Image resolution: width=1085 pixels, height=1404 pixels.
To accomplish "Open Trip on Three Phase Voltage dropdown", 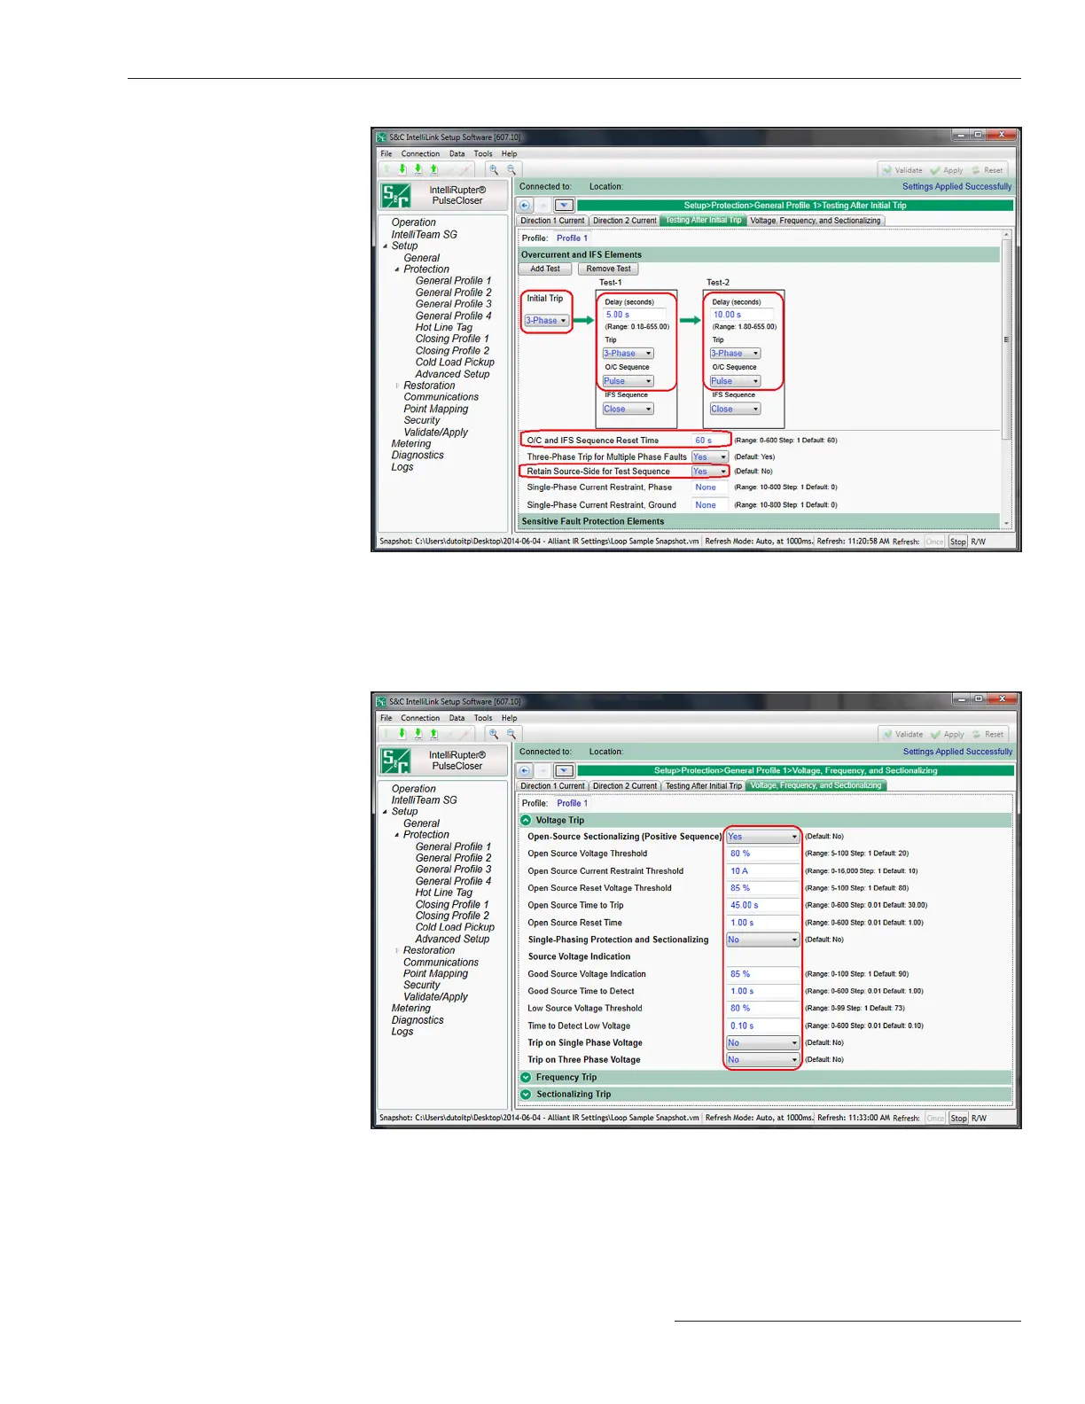I will tap(762, 1059).
